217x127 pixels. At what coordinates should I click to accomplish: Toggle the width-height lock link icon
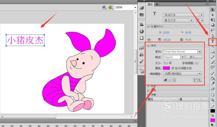pos(149,40)
